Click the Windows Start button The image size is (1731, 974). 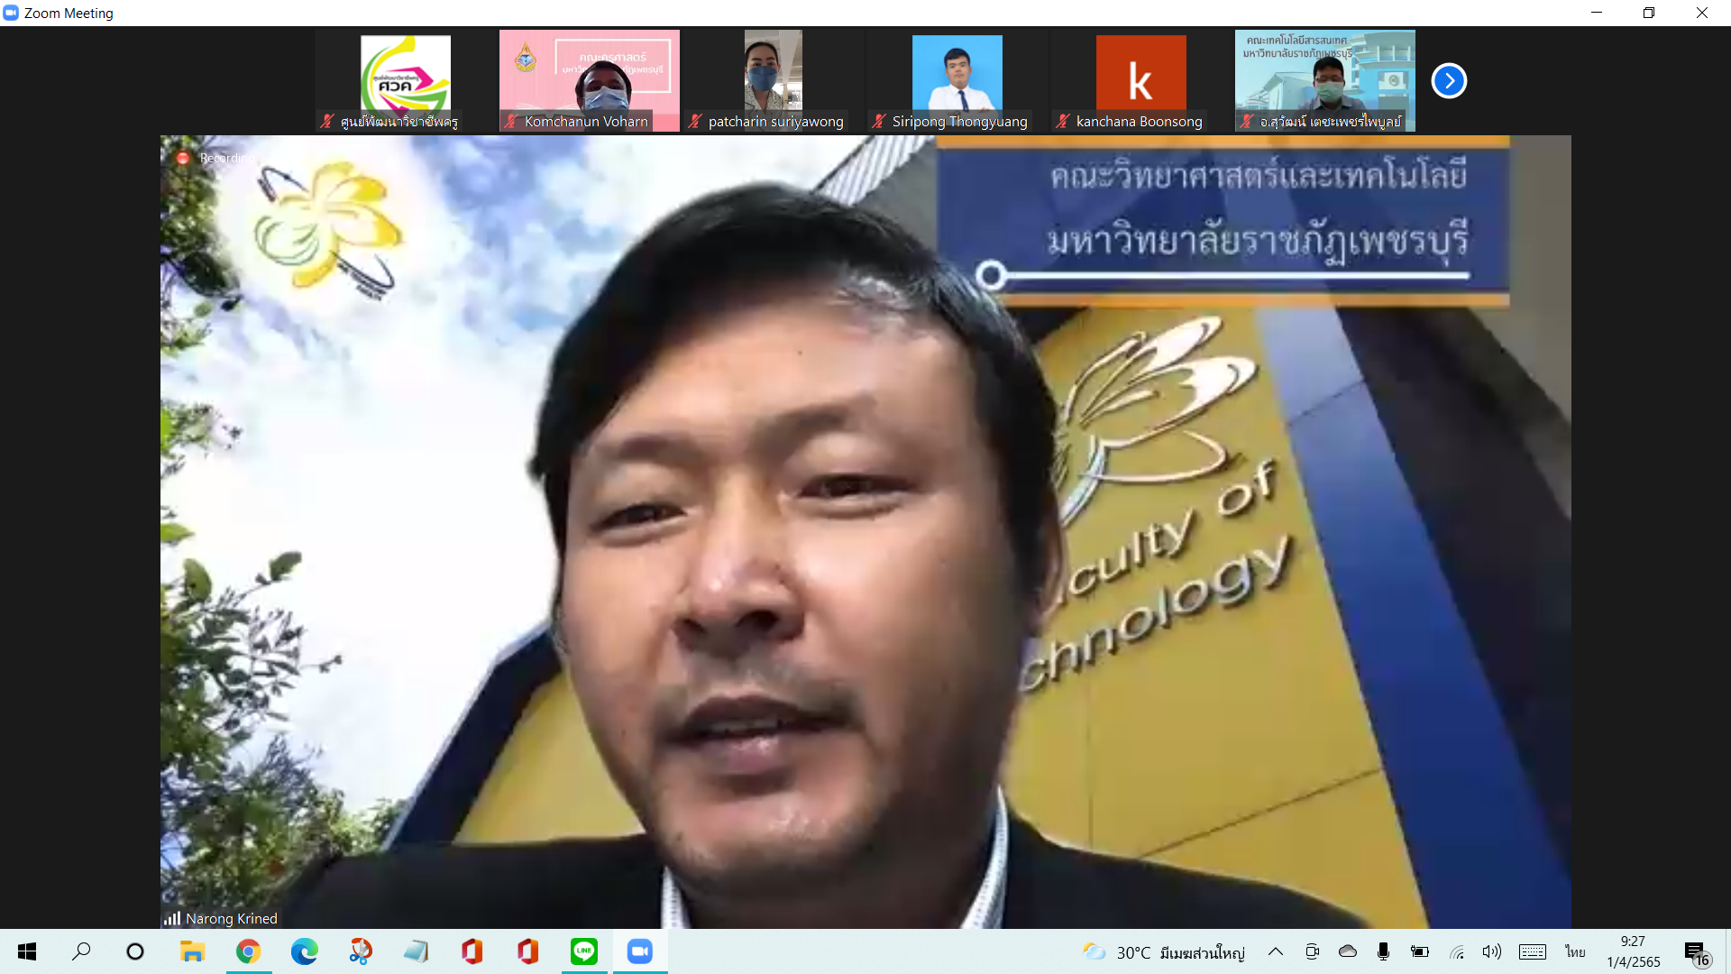coord(27,951)
